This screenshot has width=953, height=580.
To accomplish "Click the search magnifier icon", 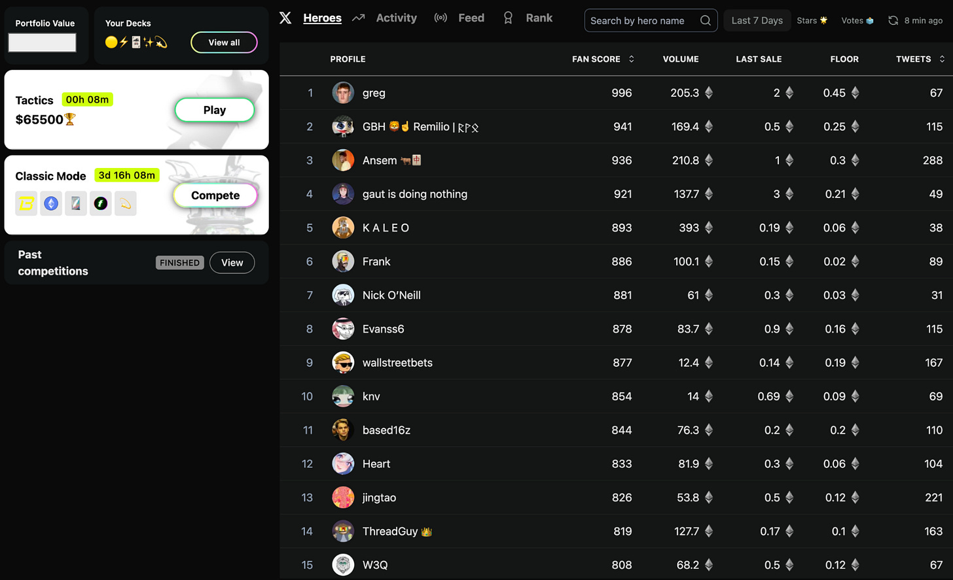I will tap(705, 20).
